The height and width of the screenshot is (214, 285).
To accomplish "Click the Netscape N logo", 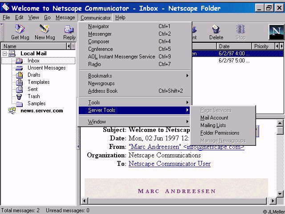I will [276, 32].
